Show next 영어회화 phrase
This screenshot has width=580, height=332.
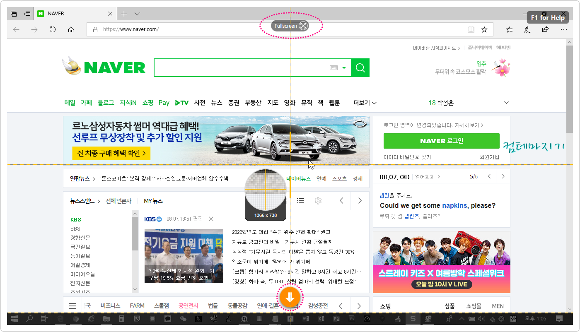click(x=503, y=176)
